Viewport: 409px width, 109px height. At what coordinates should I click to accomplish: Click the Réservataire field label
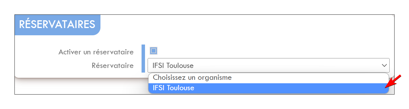pyautogui.click(x=113, y=66)
